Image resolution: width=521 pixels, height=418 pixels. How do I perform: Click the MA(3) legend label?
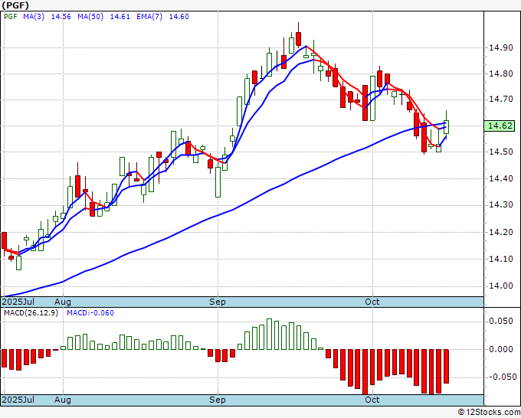pyautogui.click(x=34, y=17)
